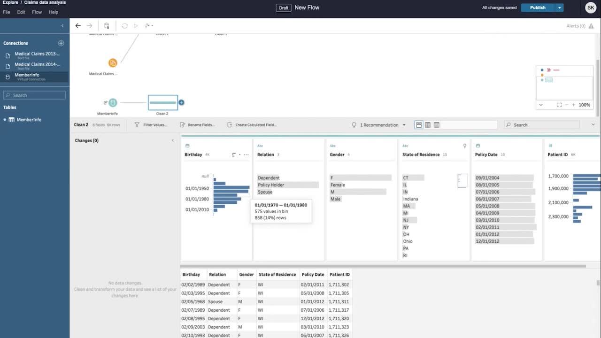Add a step after Clean 2 with plus
The image size is (601, 338).
[181, 102]
